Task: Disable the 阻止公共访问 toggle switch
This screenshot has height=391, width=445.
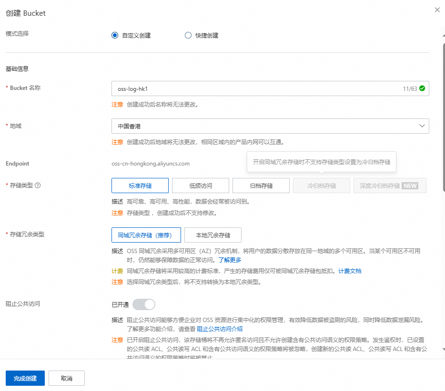Action: click(x=143, y=304)
